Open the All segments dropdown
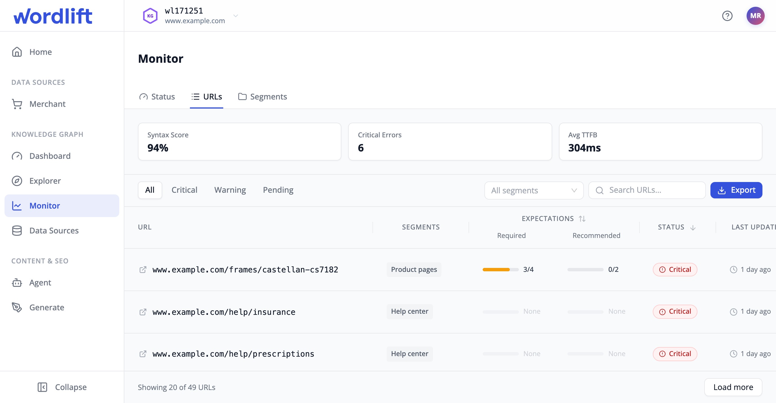The image size is (776, 403). (534, 190)
